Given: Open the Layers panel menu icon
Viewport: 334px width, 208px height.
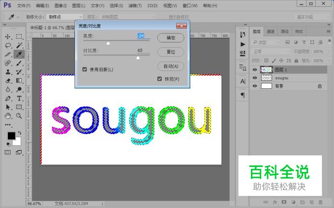Looking at the screenshot, I should 328,31.
